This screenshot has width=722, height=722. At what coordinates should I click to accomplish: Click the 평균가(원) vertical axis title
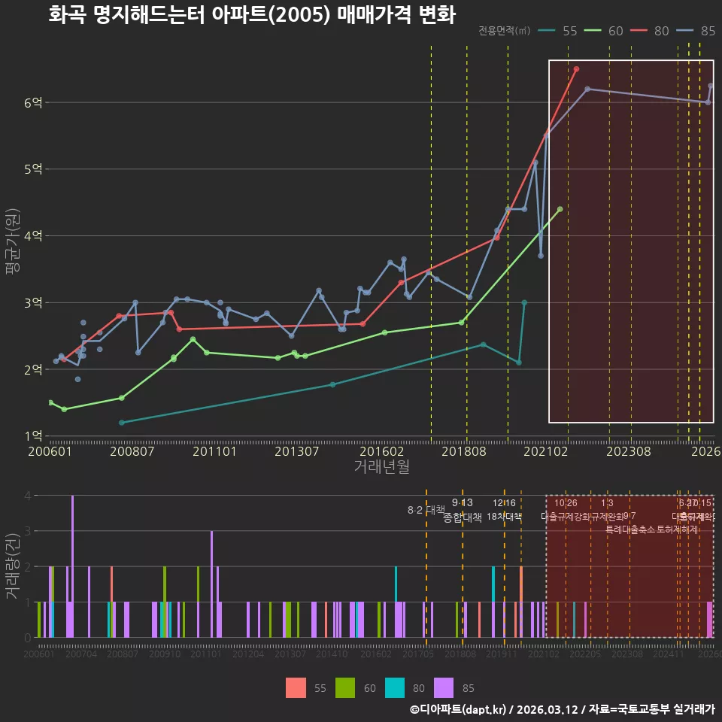[13, 241]
